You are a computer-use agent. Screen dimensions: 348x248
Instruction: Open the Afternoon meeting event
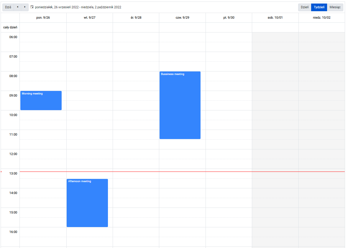coord(87,203)
